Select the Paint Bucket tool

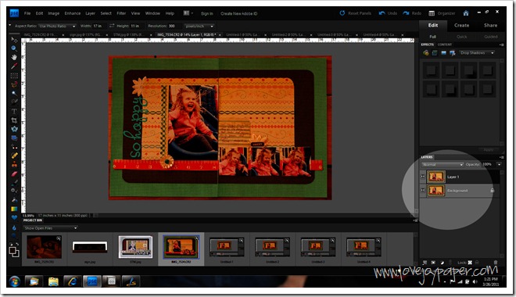(14, 199)
